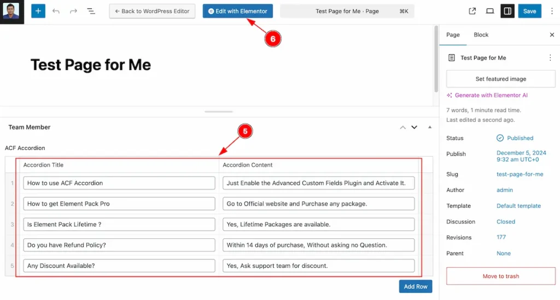This screenshot has height=300, width=560.
Task: Generate with Elementor AI
Action: [487, 95]
